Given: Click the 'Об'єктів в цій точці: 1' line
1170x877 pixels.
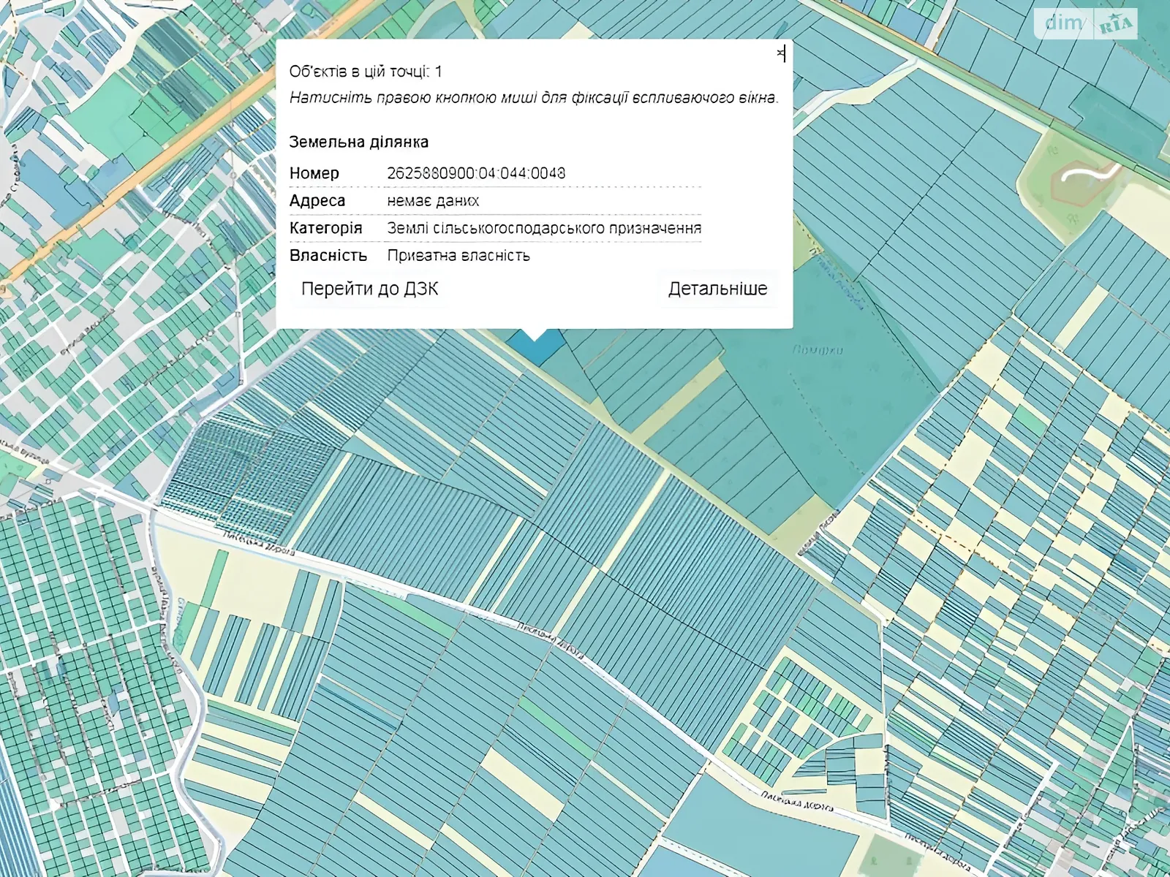Looking at the screenshot, I should (366, 72).
